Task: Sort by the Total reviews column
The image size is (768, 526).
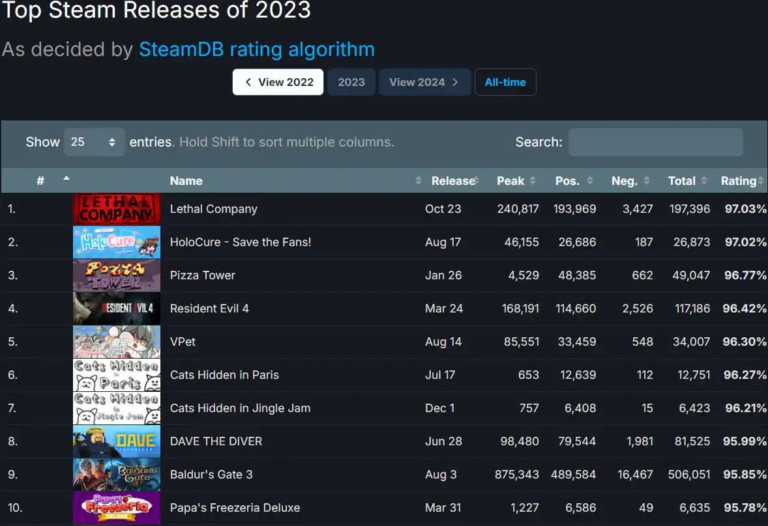Action: click(x=704, y=181)
